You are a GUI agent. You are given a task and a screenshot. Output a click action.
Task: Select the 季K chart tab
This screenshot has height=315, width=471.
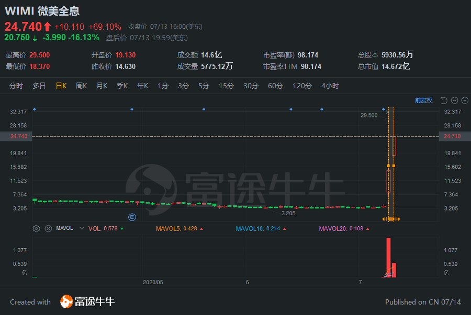pyautogui.click(x=122, y=86)
